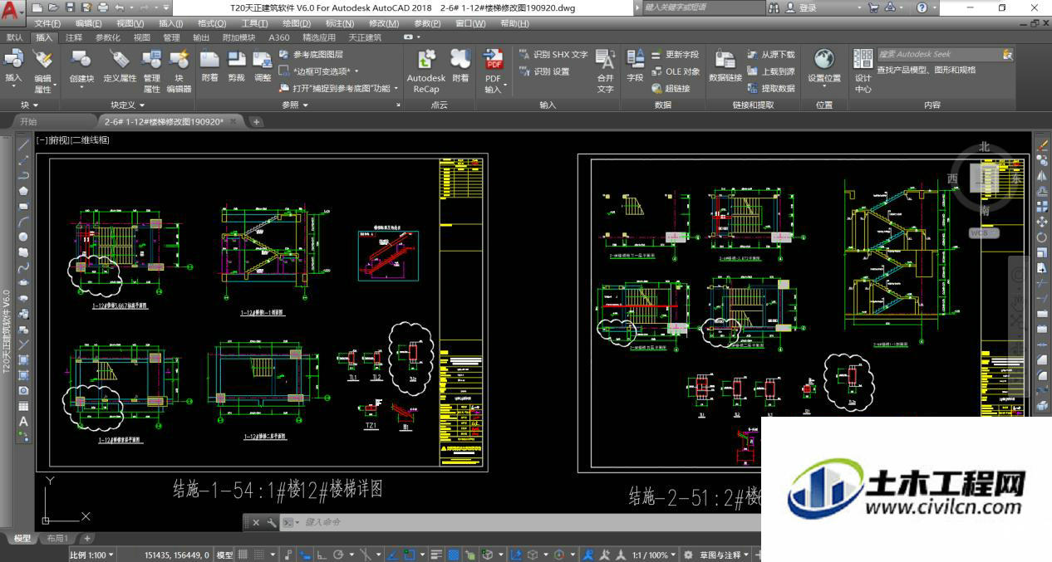Click the Adjust (调整) underlay icon
The height and width of the screenshot is (562, 1052).
tap(263, 66)
